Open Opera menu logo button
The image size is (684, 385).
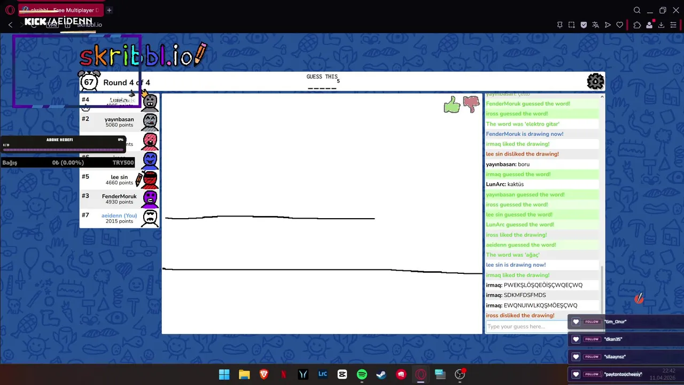click(10, 10)
